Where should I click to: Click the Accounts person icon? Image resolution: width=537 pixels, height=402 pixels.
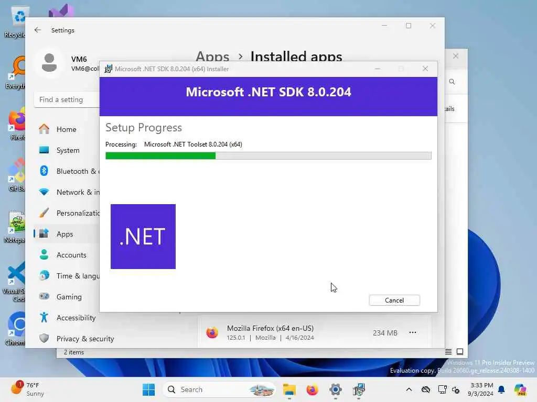(x=44, y=254)
